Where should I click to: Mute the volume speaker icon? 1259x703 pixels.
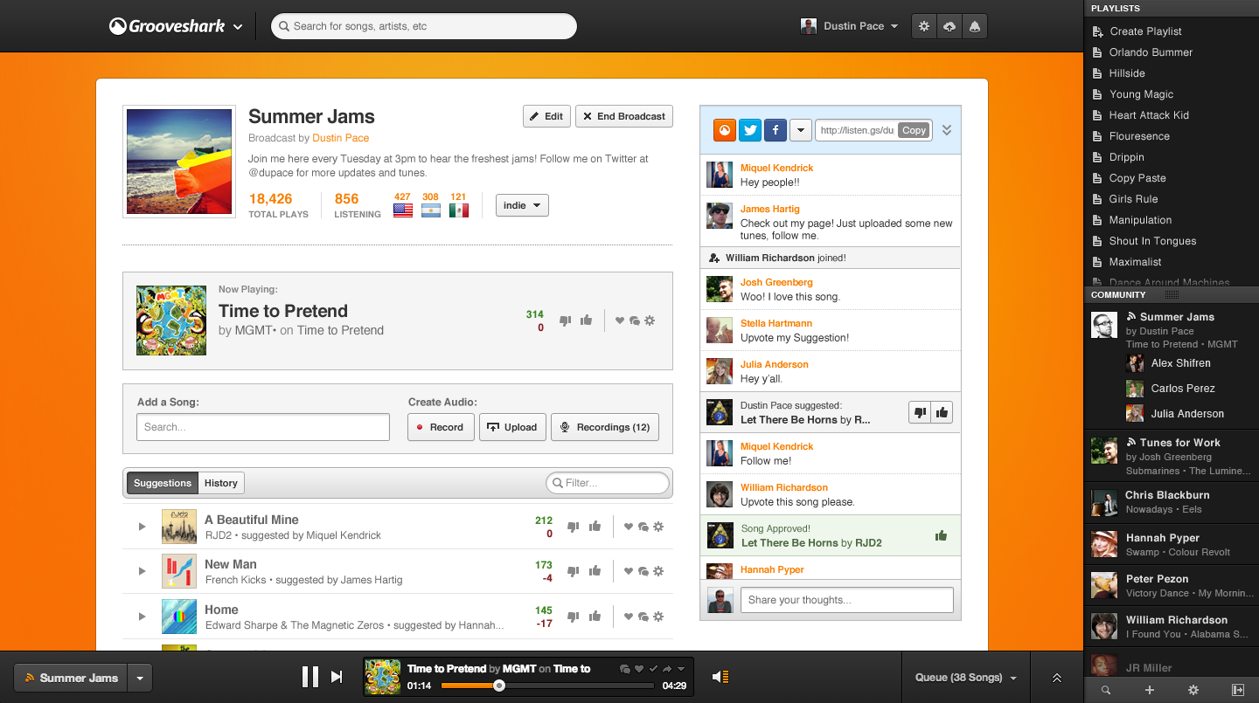[720, 677]
